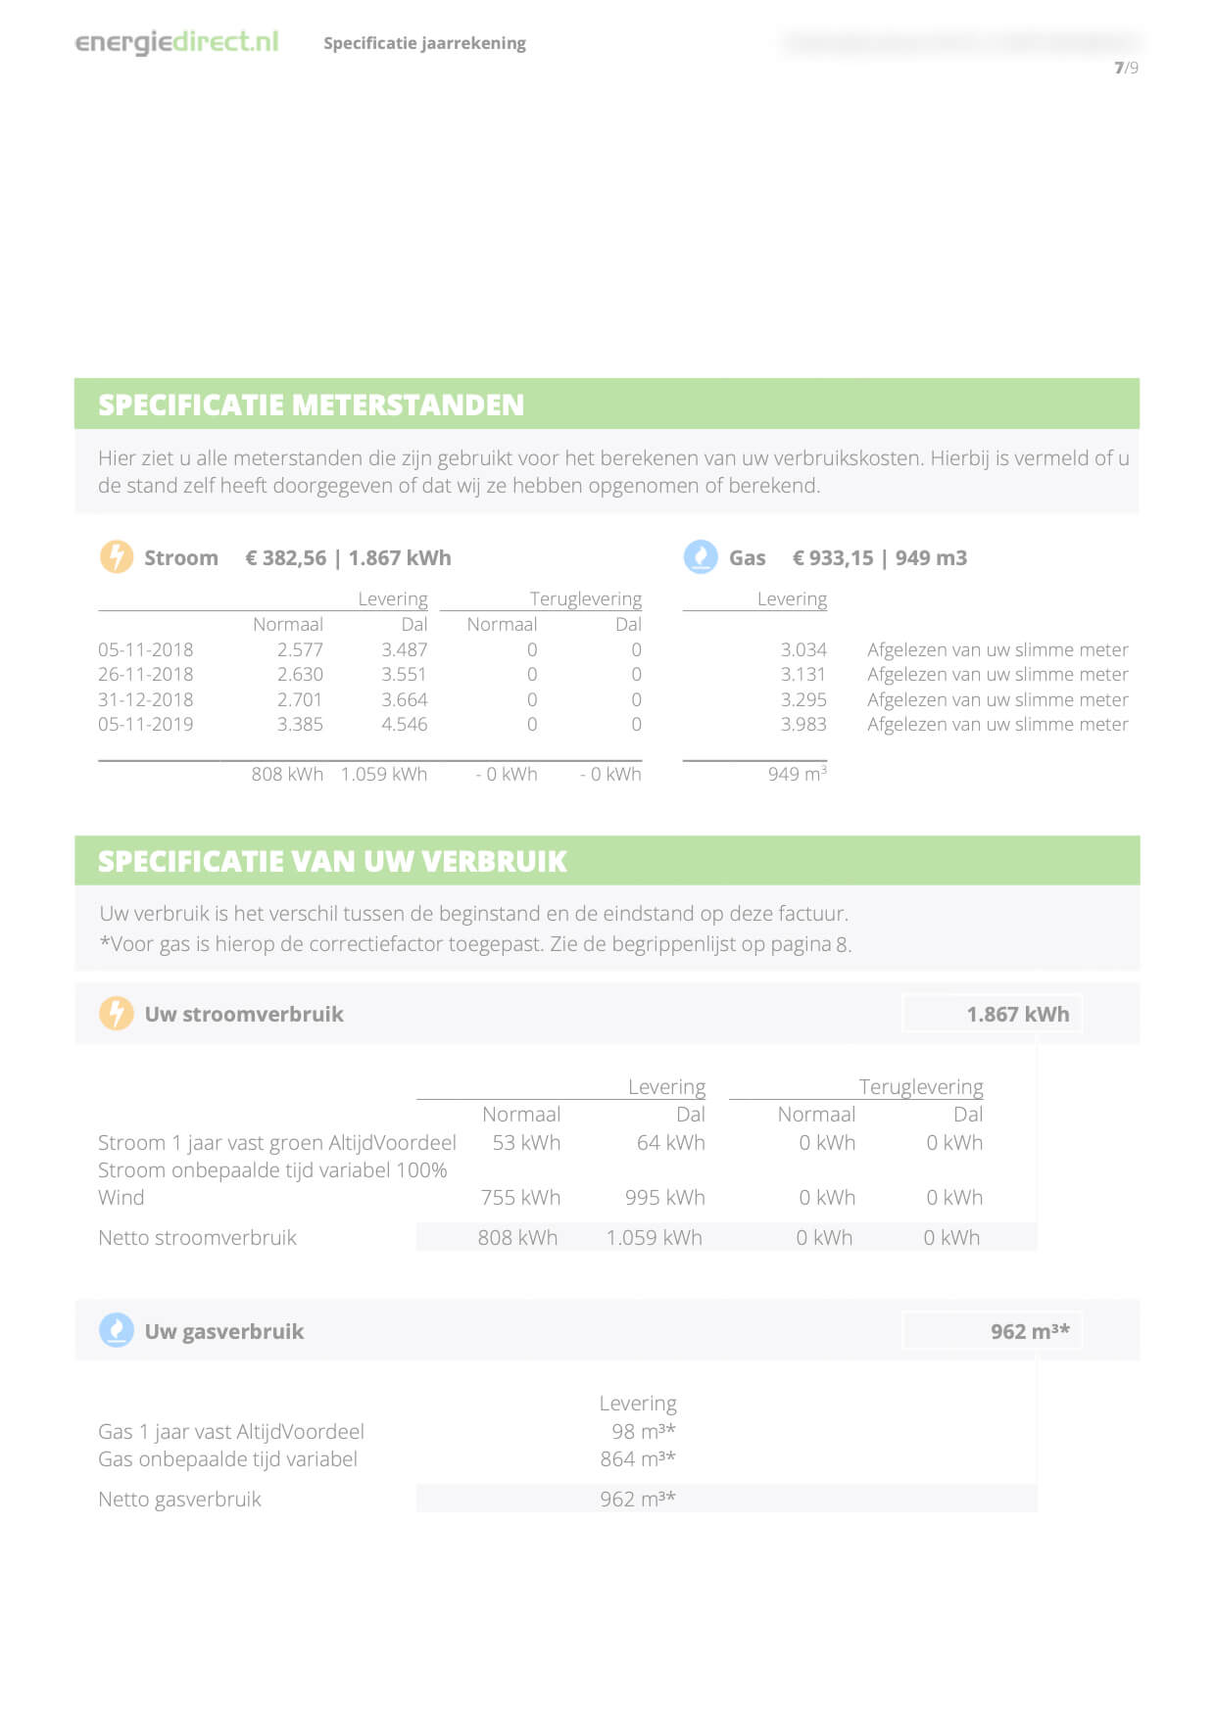Select the 962 m³* gas total box

pos(992,1331)
